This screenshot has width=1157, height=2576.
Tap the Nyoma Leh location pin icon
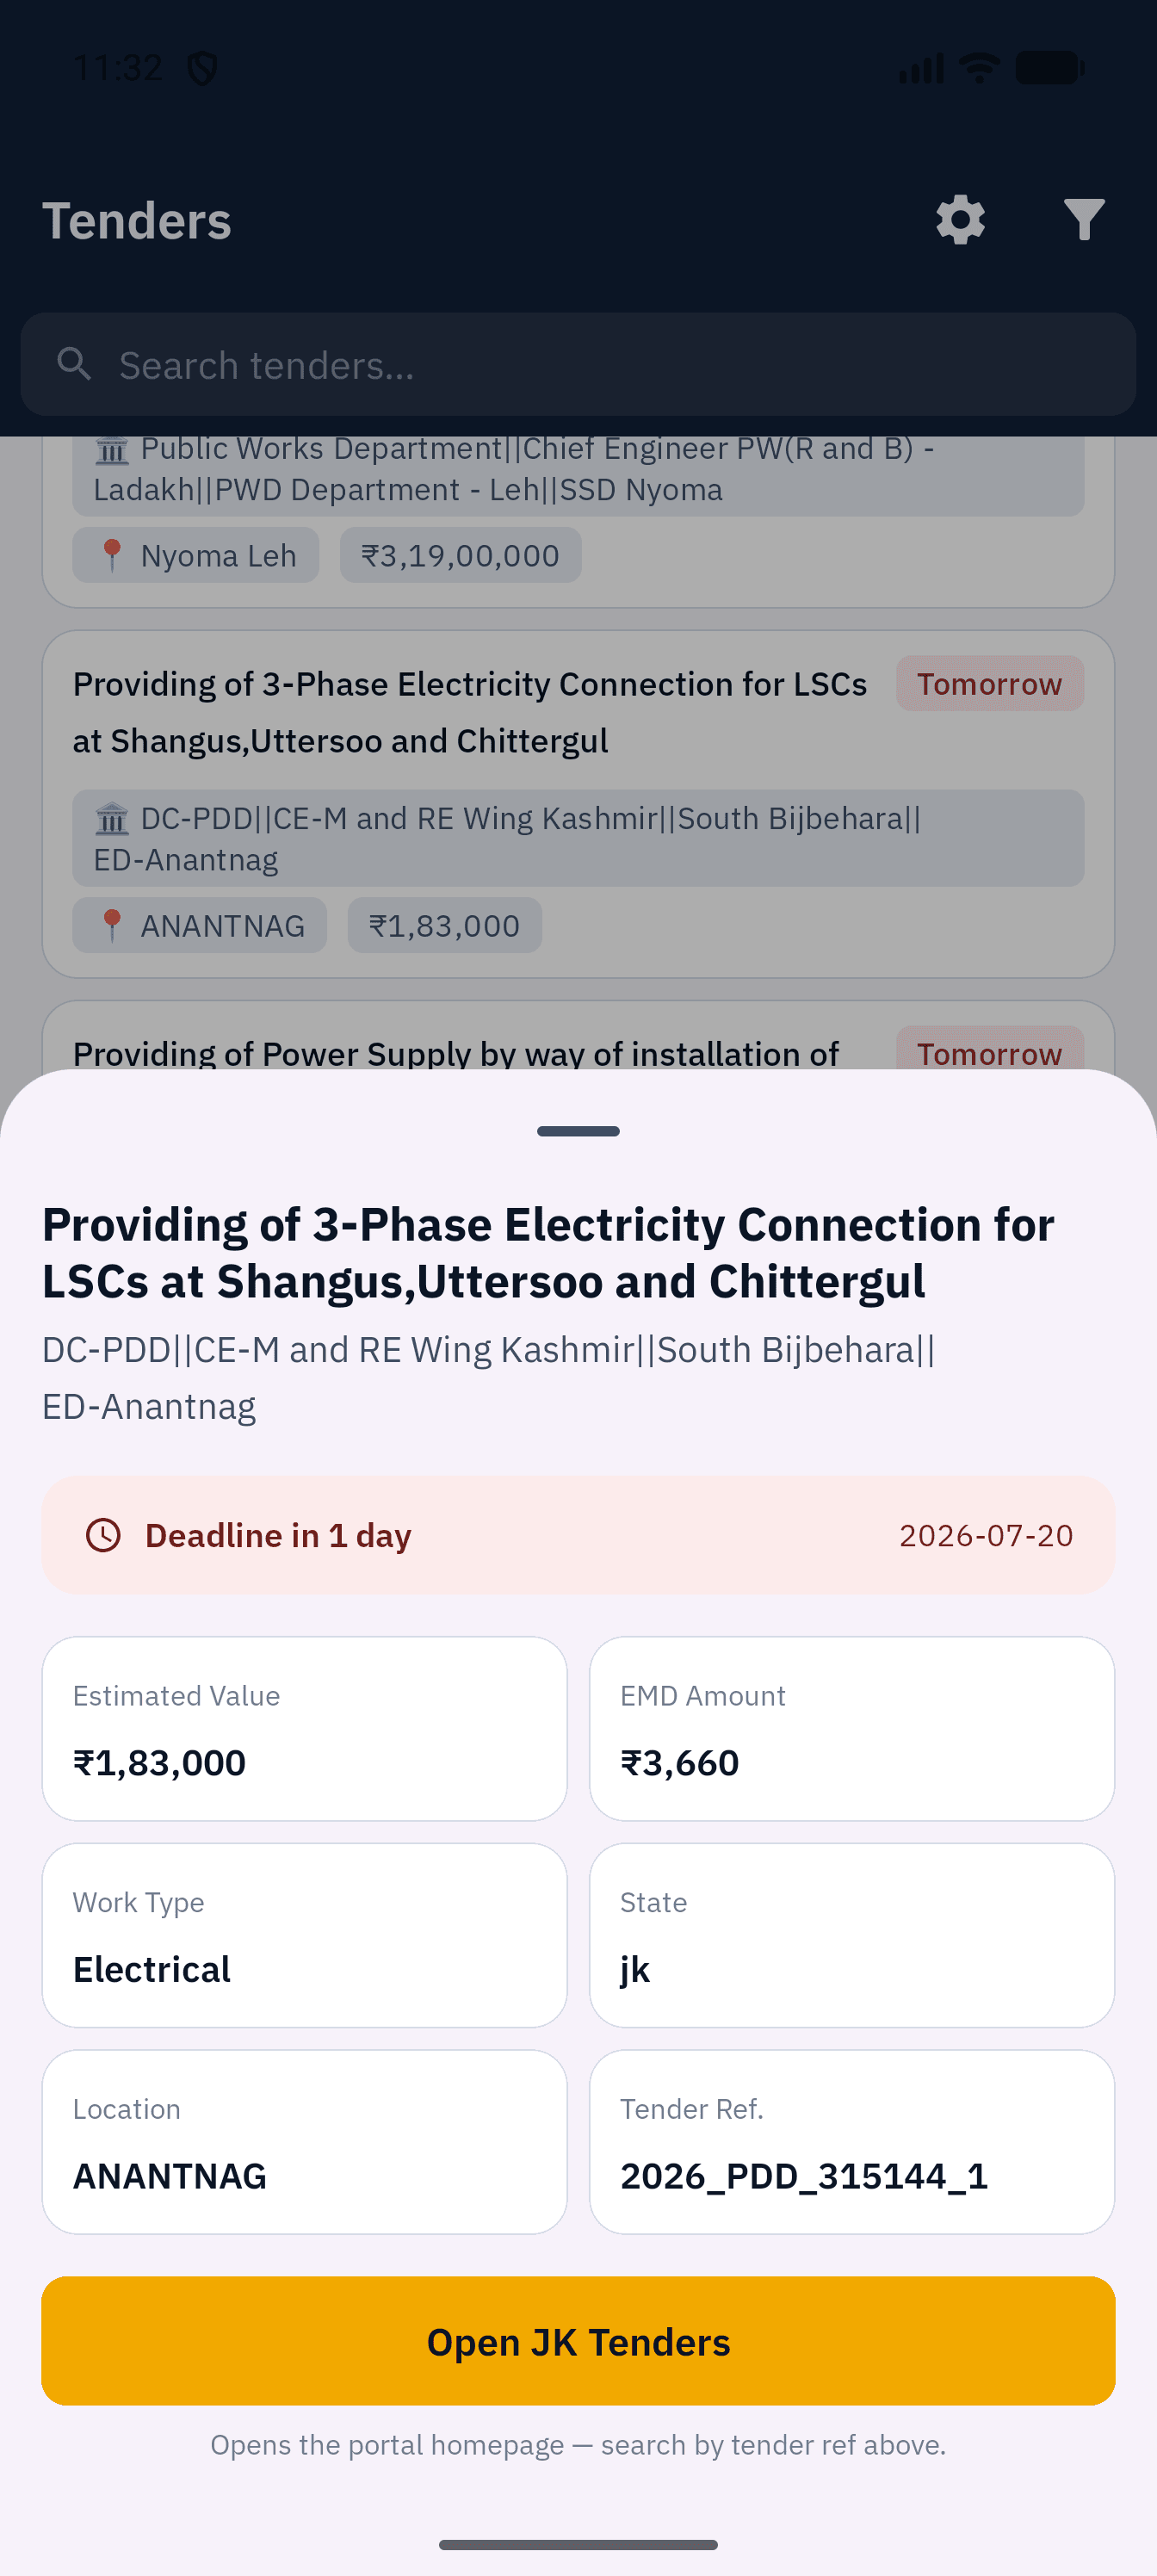coord(112,555)
